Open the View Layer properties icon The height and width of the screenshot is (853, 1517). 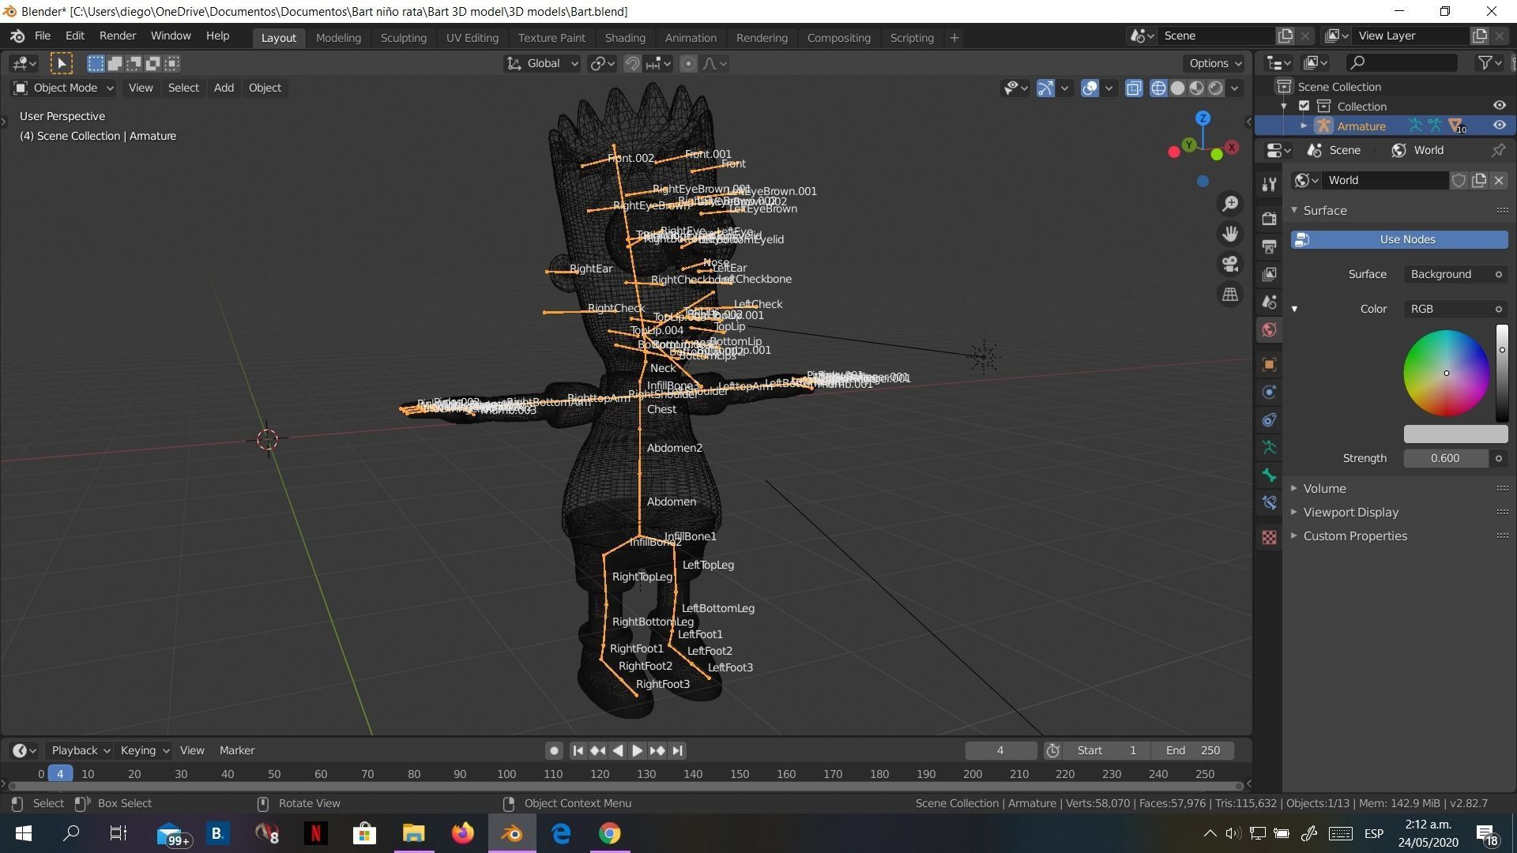[x=1269, y=274]
